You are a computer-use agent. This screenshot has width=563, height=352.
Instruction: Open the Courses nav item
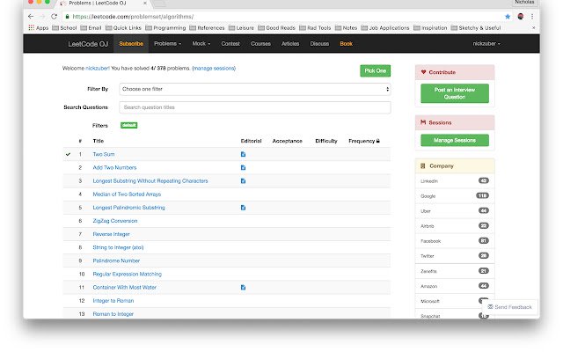tap(260, 43)
